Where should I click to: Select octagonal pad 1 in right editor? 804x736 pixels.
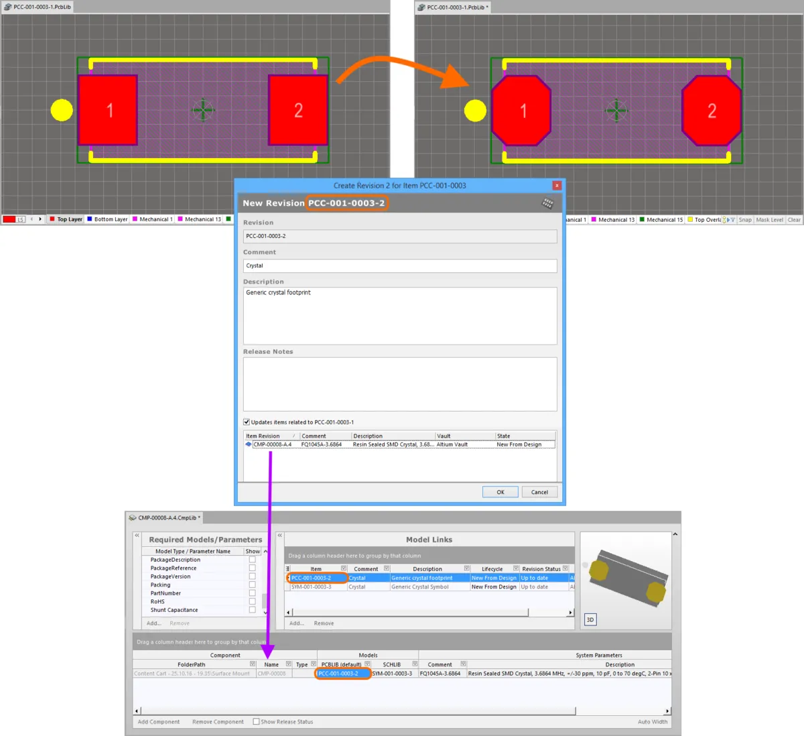(x=522, y=111)
